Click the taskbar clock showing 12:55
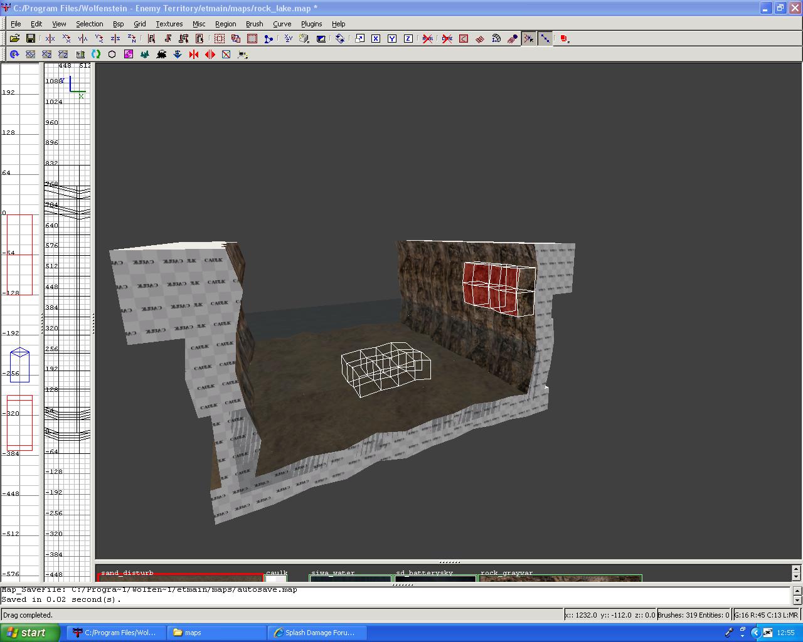This screenshot has width=803, height=642. point(785,633)
